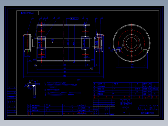This screenshot has height=126, width=168.
Task: Select part balloon number 5
Action: click(59, 17)
